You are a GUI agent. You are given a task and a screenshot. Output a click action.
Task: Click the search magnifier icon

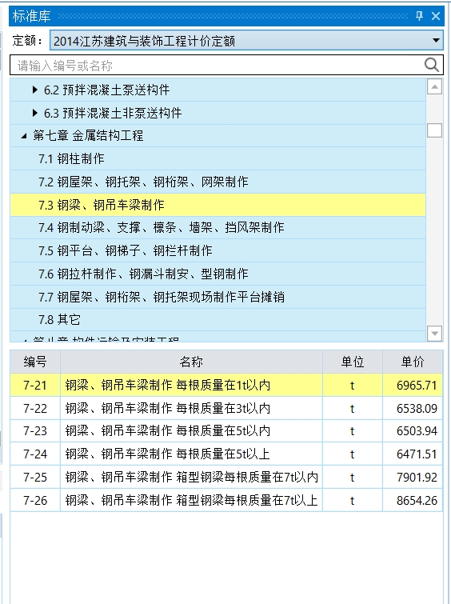click(432, 65)
